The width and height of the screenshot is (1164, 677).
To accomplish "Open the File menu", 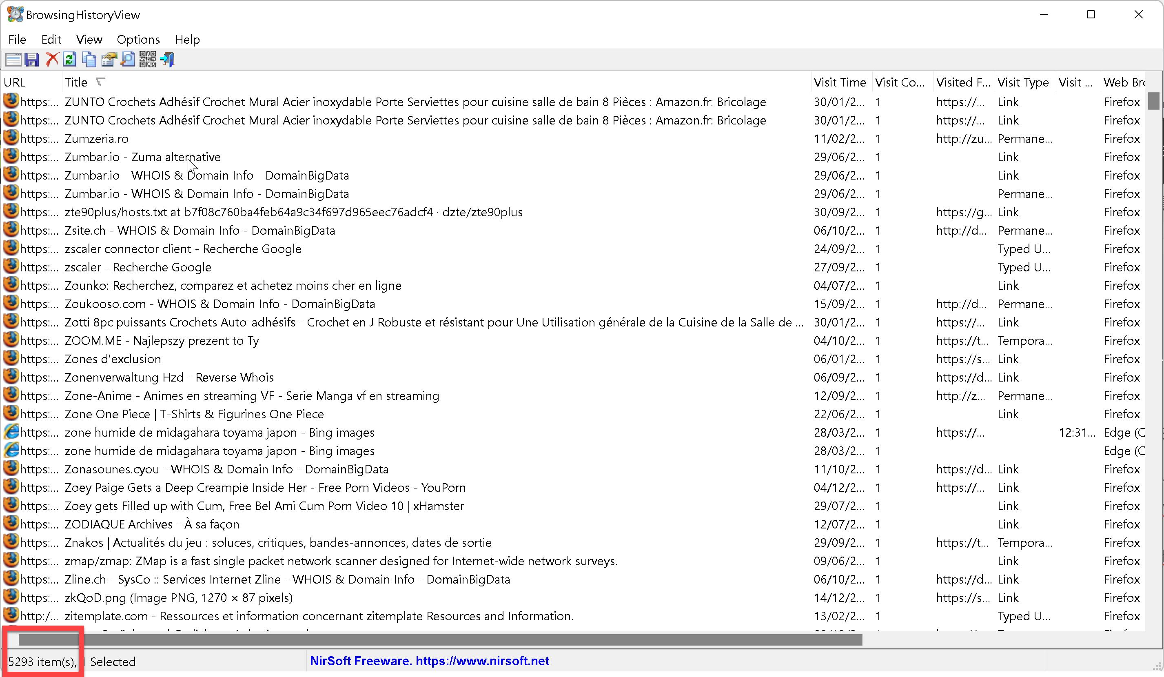I will 17,39.
